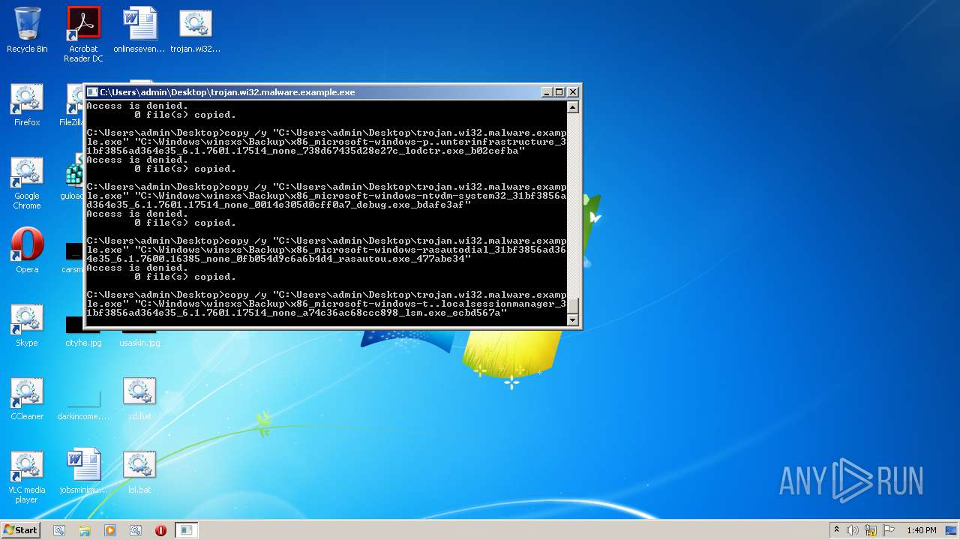The width and height of the screenshot is (960, 540).
Task: Maximize the command prompt window
Action: tap(559, 92)
